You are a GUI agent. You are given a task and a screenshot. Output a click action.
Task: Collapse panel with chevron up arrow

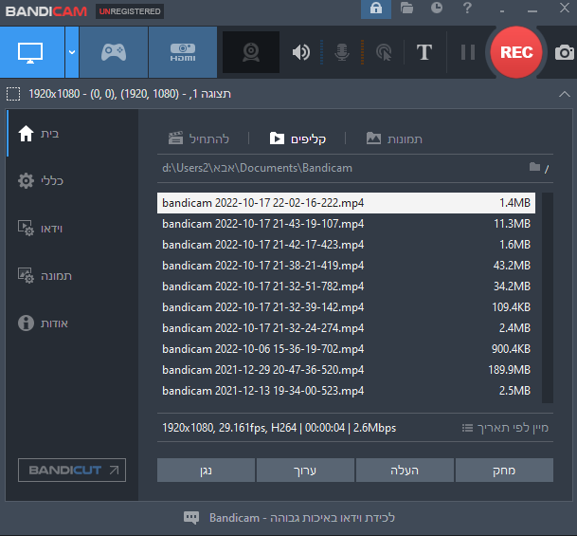pos(564,94)
